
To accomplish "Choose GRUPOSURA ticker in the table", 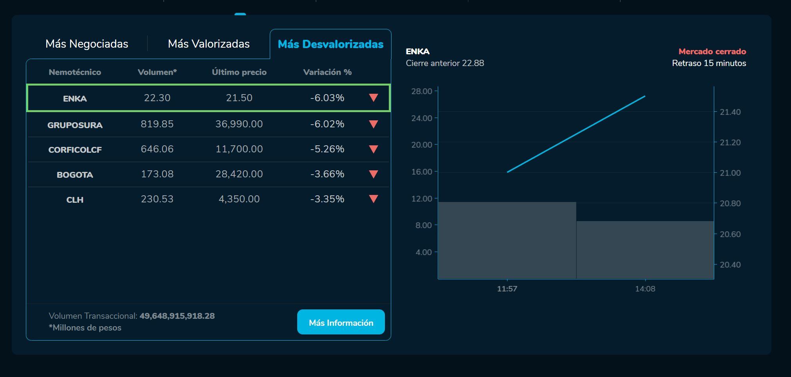I will 75,125.
